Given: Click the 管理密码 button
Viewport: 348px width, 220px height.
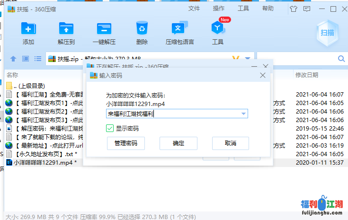Looking at the screenshot, I should tap(126, 143).
